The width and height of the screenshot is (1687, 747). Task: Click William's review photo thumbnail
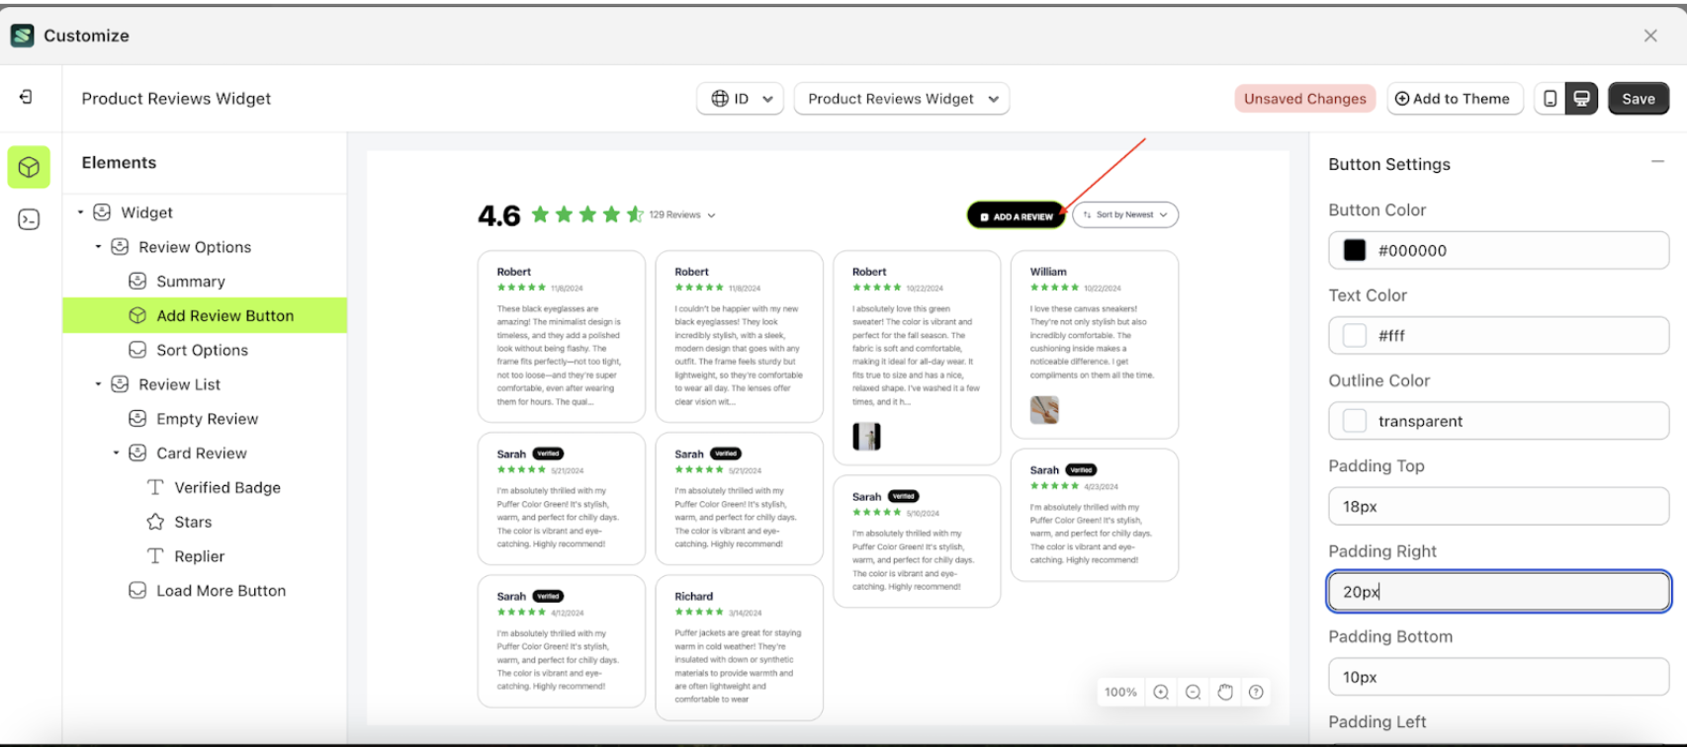1044,410
